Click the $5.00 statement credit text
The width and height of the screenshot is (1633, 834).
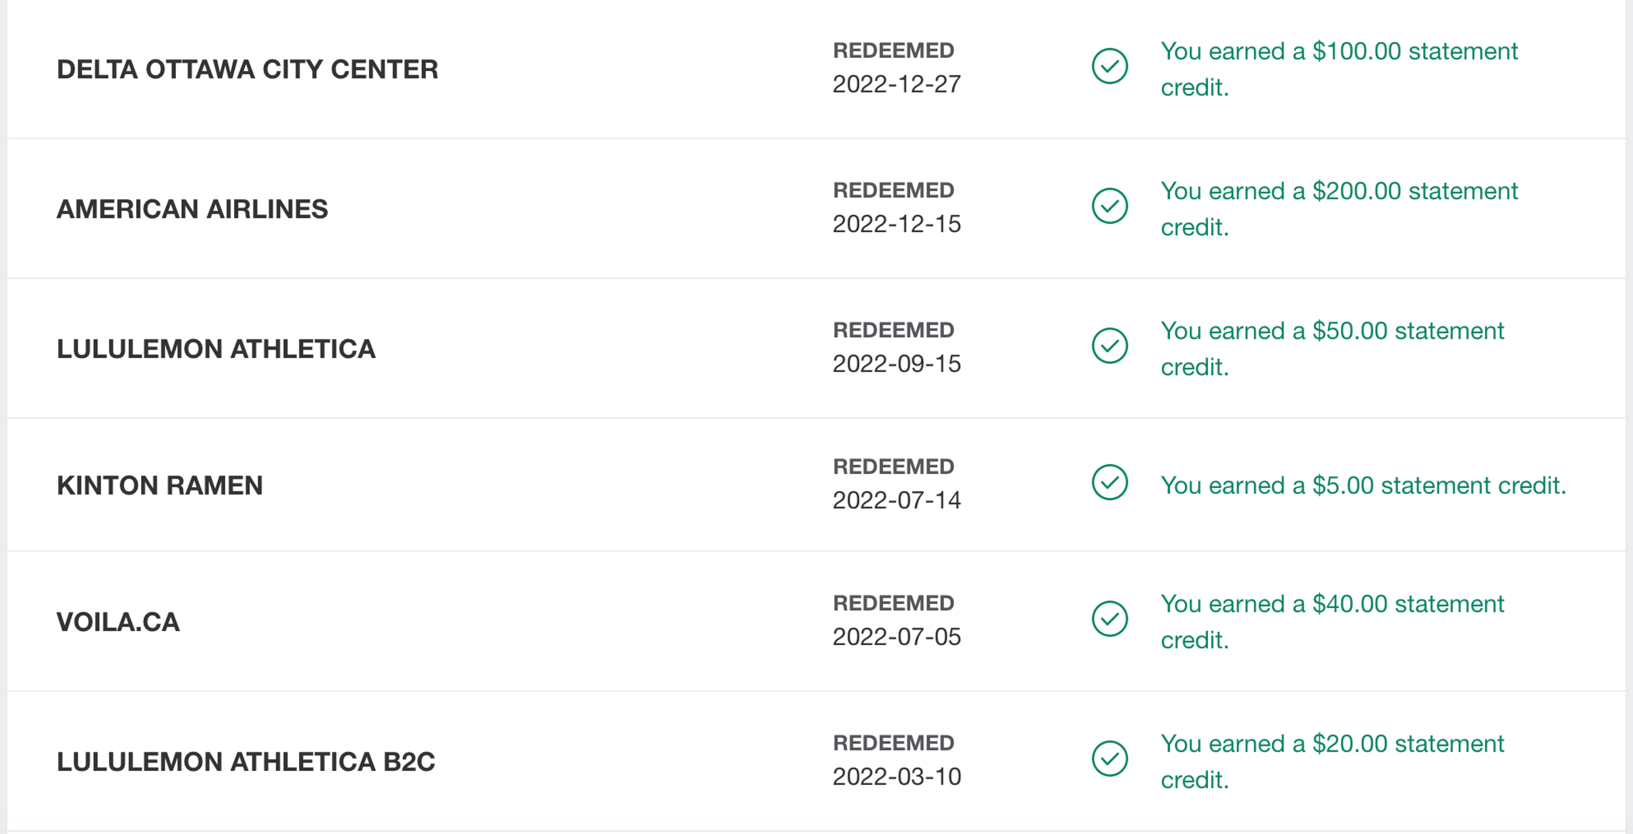click(1363, 485)
